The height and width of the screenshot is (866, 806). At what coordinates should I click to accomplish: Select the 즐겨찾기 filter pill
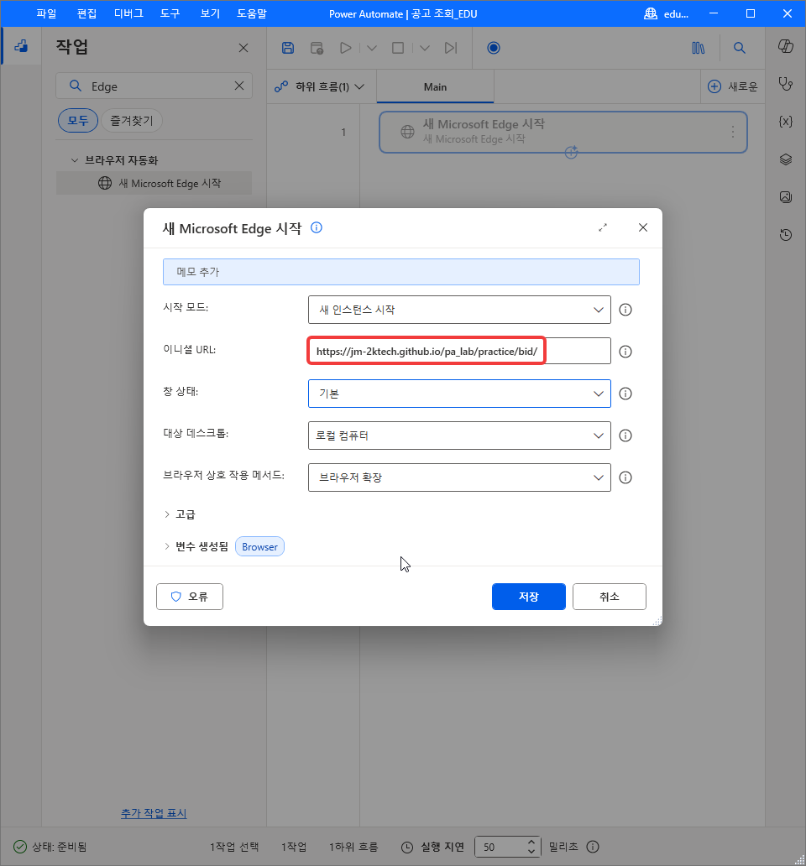pos(132,120)
